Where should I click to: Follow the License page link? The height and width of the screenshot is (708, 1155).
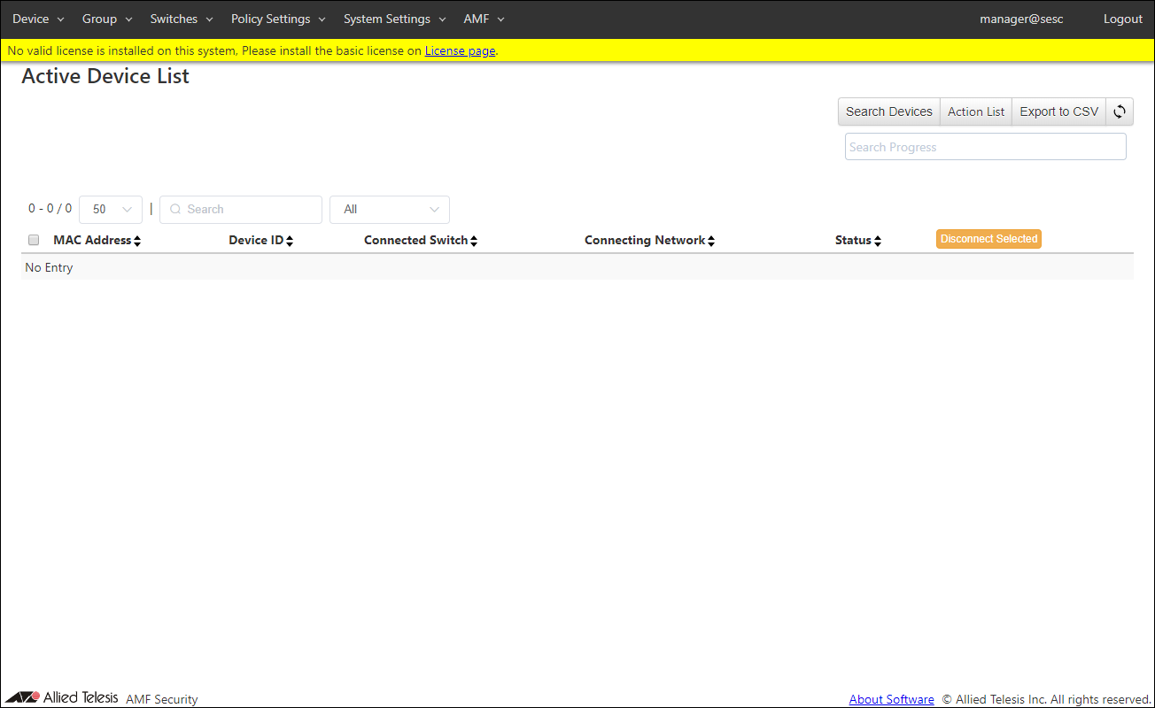460,51
